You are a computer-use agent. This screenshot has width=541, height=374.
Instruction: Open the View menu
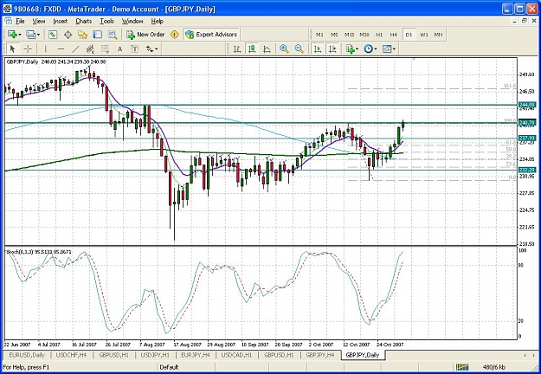[39, 21]
